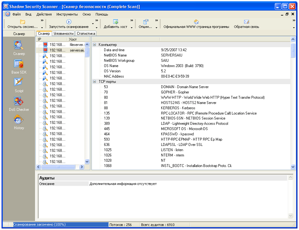Image resolution: width=299 pixels, height=230 pixels.
Task: Collapse the Компьютер tree section
Action: click(95, 45)
